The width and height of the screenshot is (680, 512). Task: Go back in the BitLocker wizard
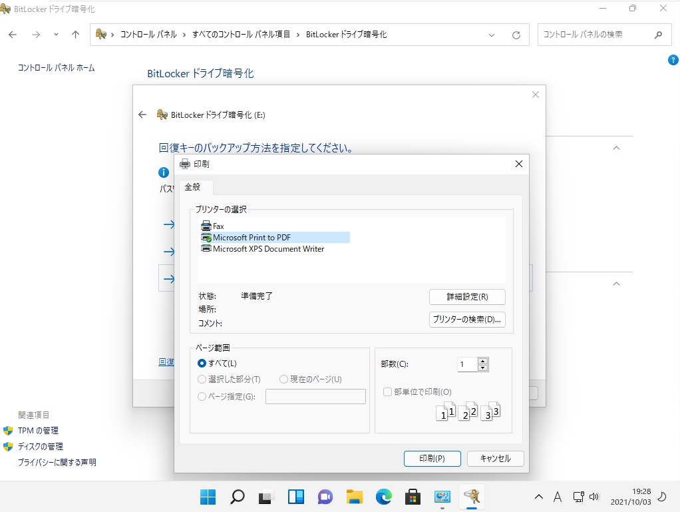[142, 115]
